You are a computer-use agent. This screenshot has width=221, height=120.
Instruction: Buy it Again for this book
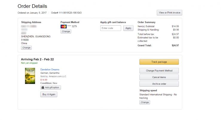(x=49, y=94)
